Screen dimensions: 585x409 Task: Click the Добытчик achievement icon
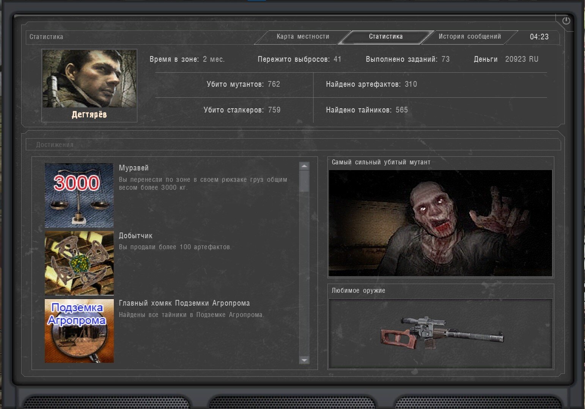click(79, 263)
